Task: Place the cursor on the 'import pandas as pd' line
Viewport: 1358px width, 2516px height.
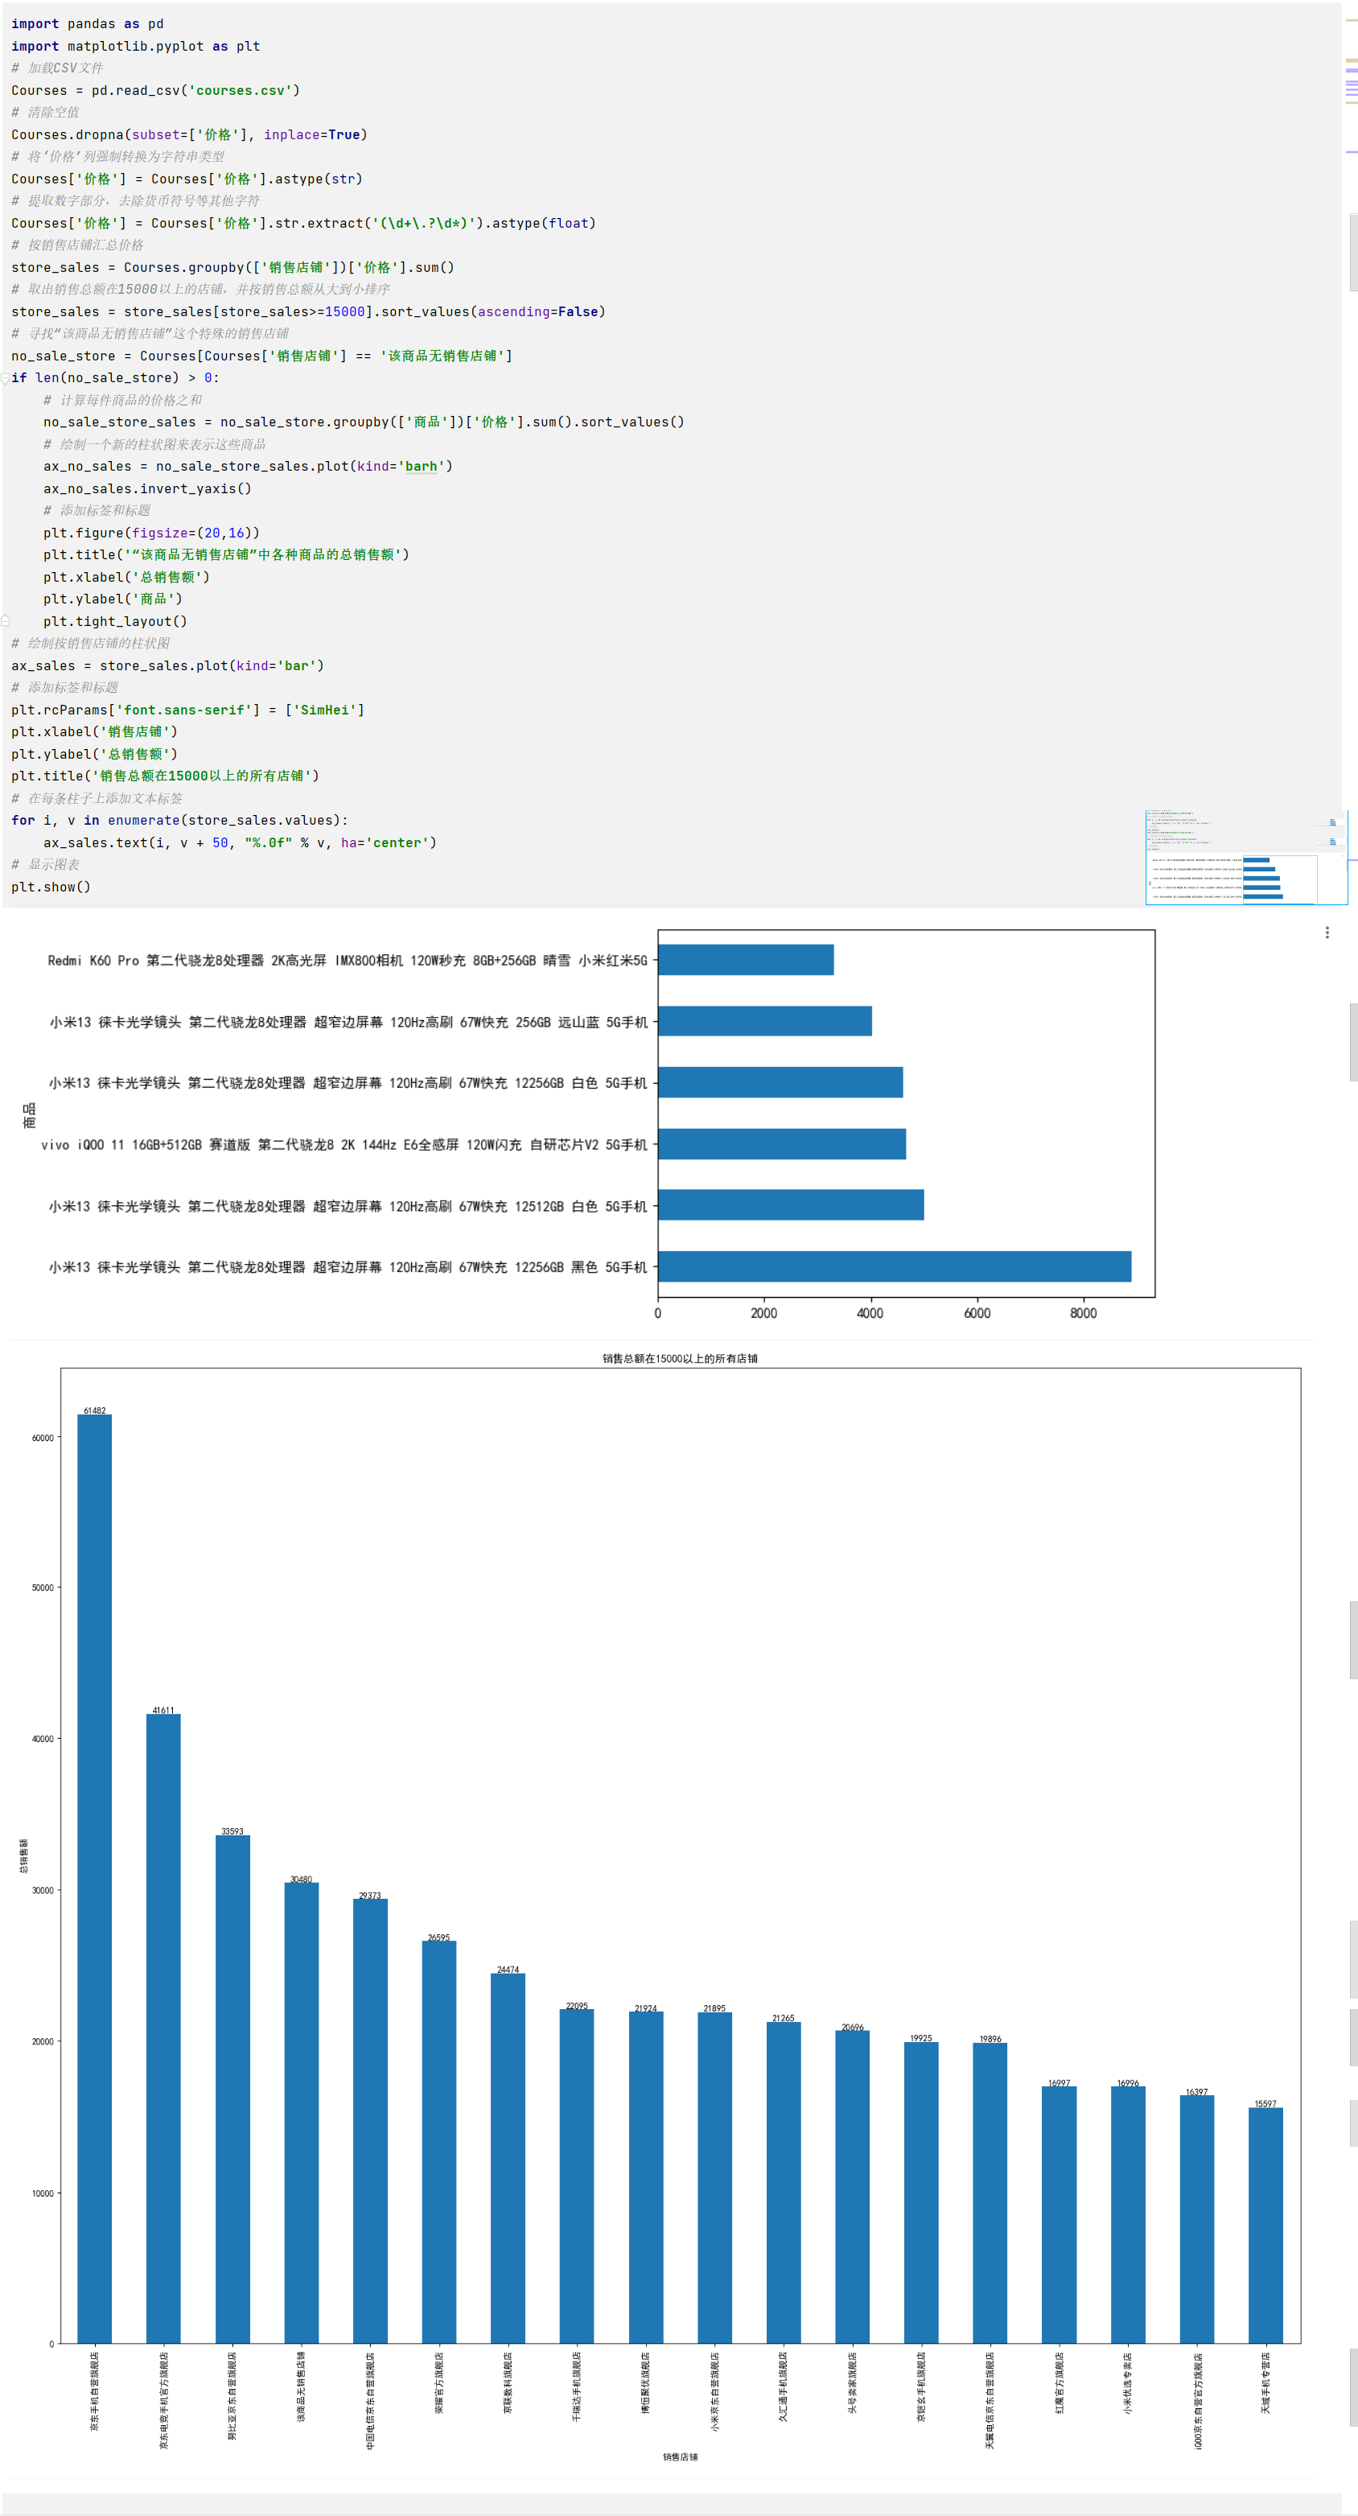Action: pos(88,23)
